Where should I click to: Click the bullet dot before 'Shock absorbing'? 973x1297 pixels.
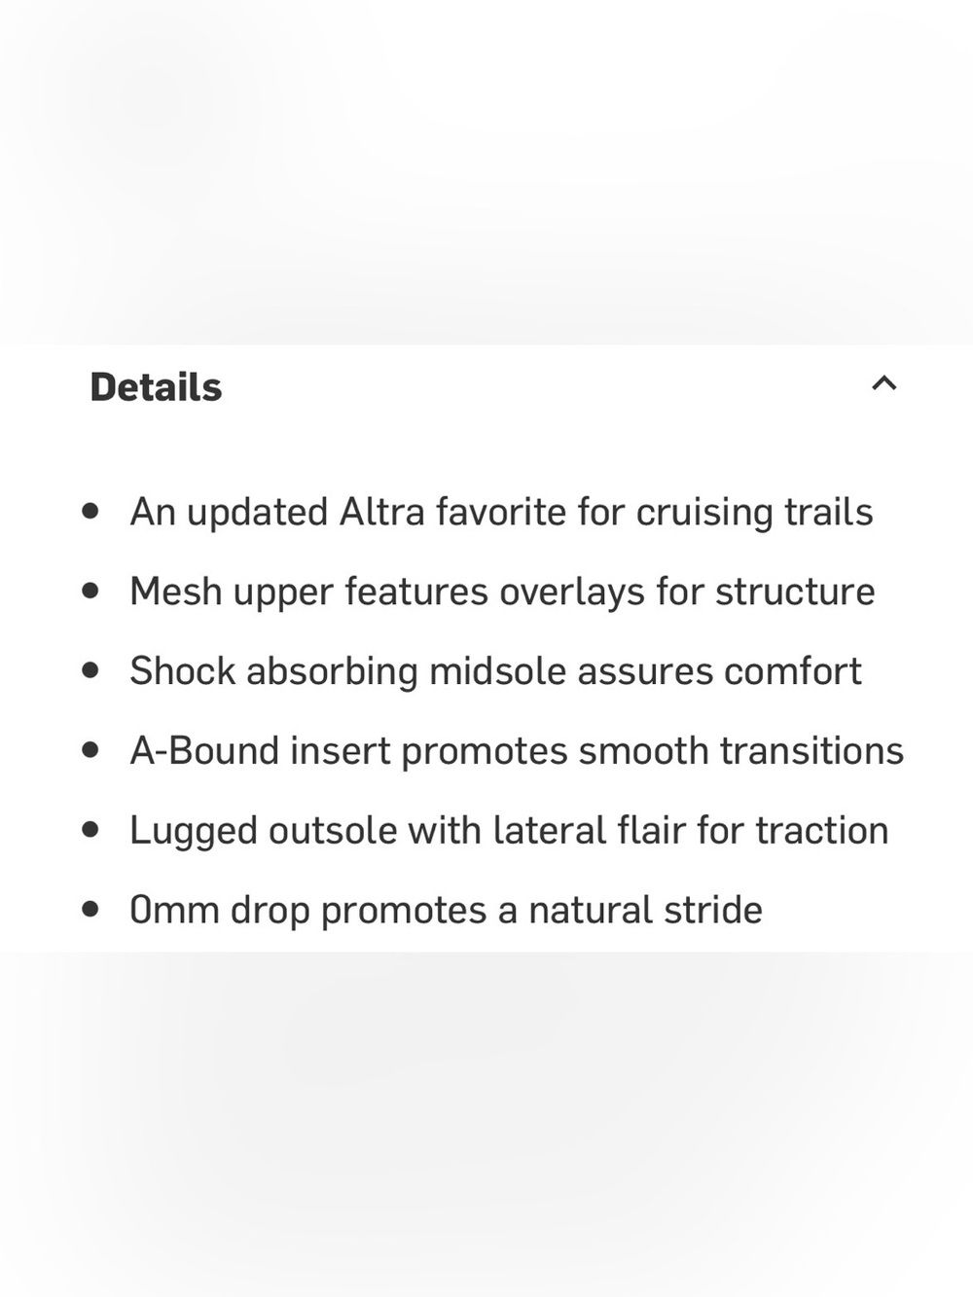90,670
